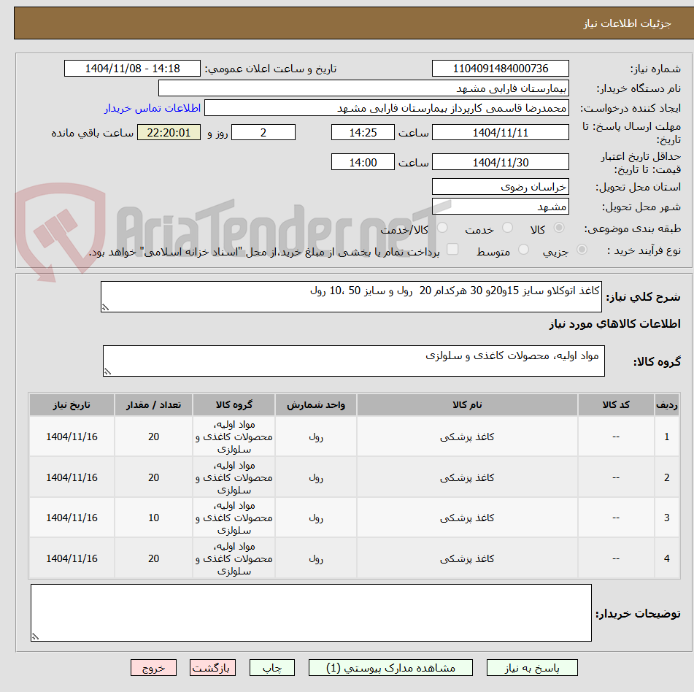Click the resize handle of the شرح کلی نیاز textarea
The width and height of the screenshot is (694, 692).
[105, 307]
